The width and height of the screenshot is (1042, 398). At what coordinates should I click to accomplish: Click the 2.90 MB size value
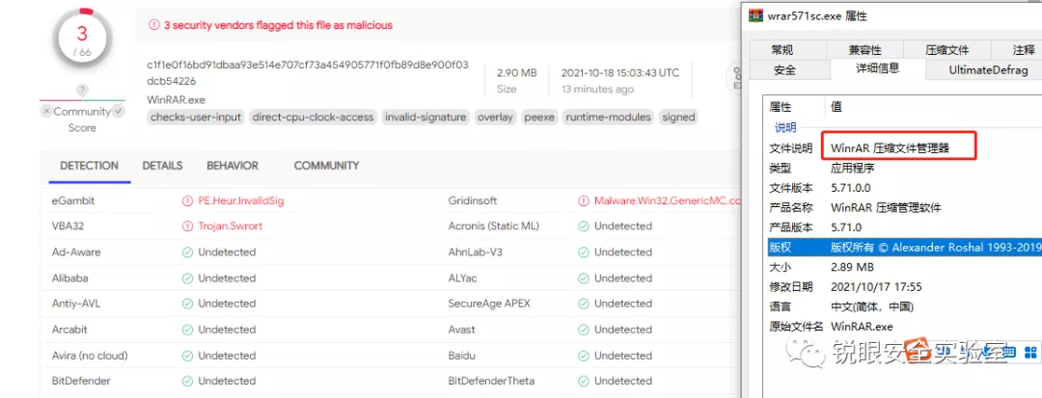[x=517, y=73]
